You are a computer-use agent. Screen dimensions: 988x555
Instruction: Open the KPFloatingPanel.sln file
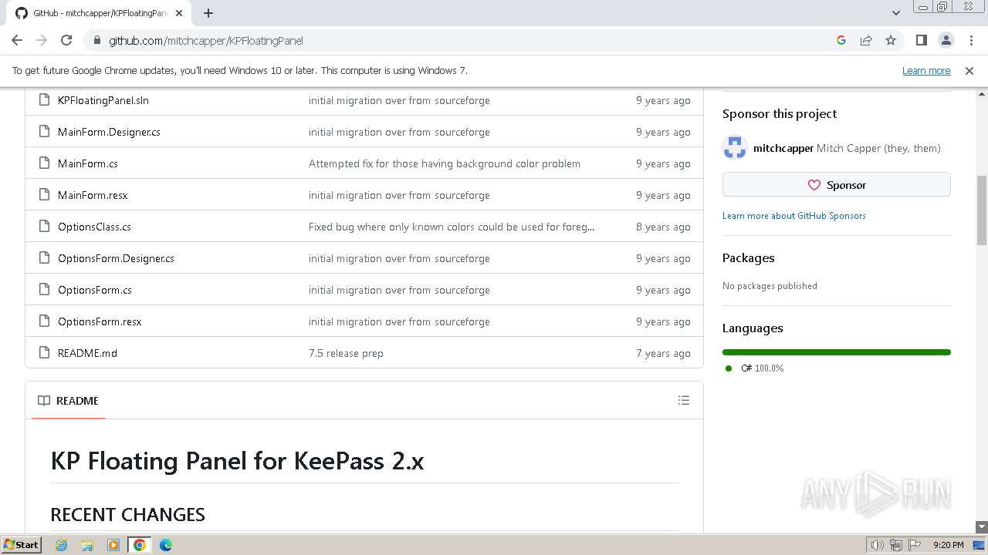click(x=103, y=100)
